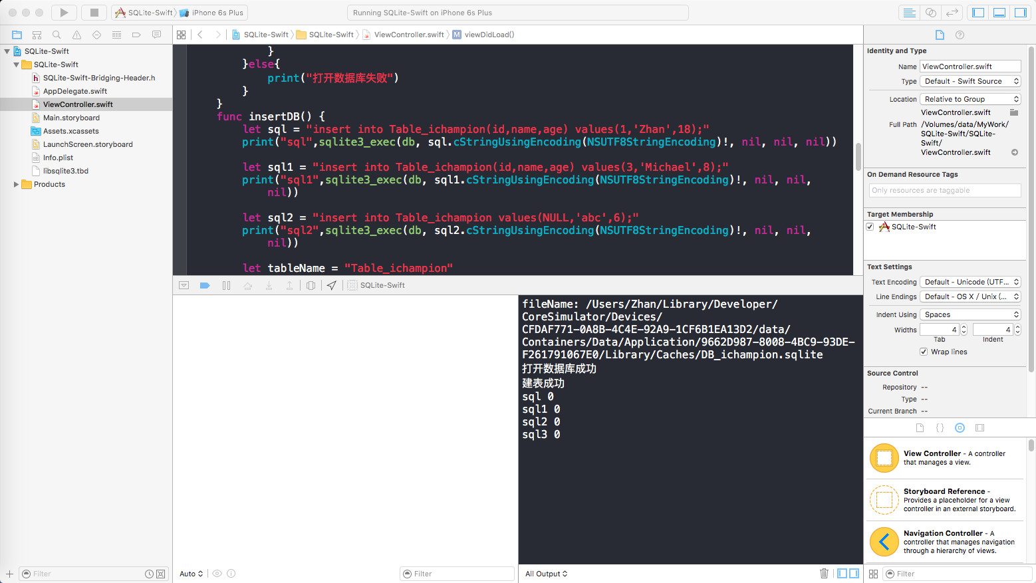Open the Project navigator tab
Screen dimensions: 1036x583
pyautogui.click(x=17, y=35)
